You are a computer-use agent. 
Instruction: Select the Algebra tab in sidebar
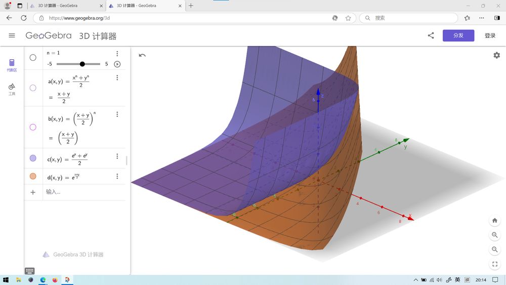pyautogui.click(x=12, y=65)
